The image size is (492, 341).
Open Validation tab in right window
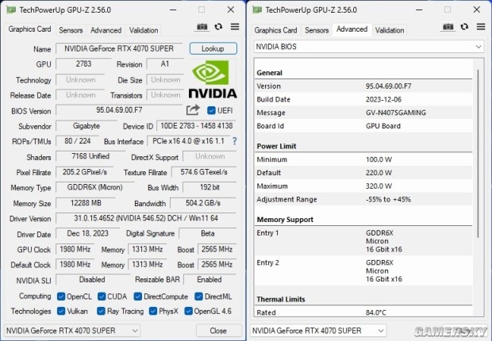pos(390,30)
